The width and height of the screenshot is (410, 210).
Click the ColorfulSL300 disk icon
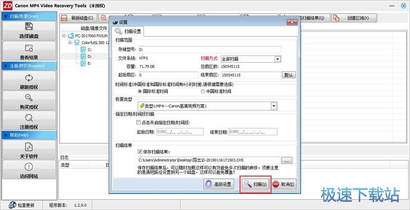point(77,43)
